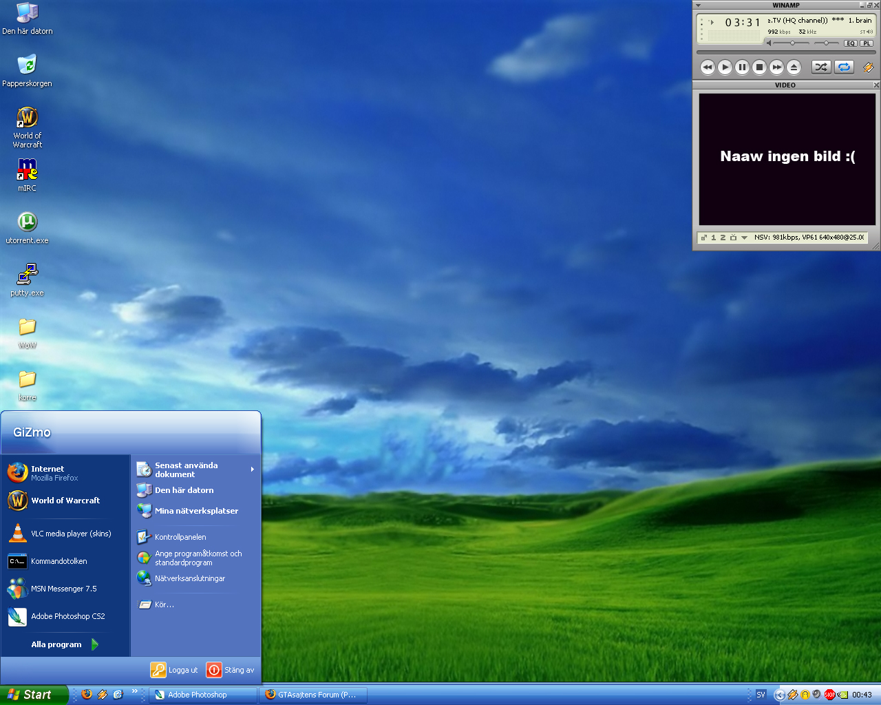The image size is (881, 705).
Task: Click the Winamp volume slider
Action: (792, 43)
